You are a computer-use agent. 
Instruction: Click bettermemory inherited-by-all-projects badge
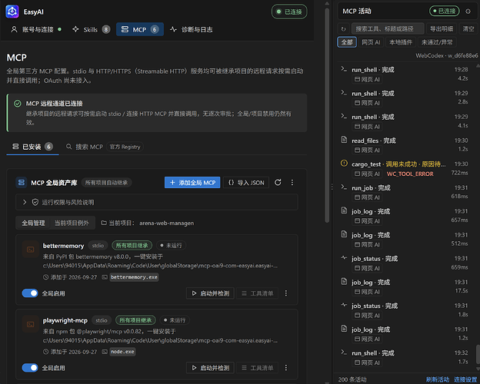[x=132, y=245]
